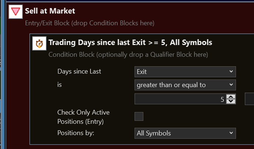Select the Trading Days since last Exit header
Image resolution: width=254 pixels, height=149 pixels.
(x=130, y=42)
